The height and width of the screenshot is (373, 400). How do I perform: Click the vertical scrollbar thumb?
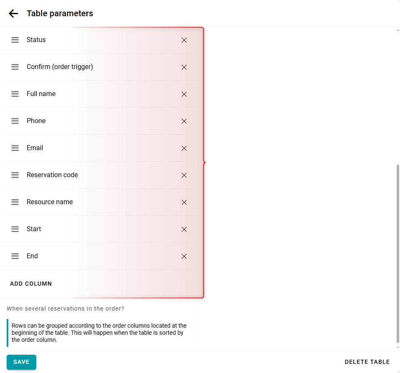(397, 254)
